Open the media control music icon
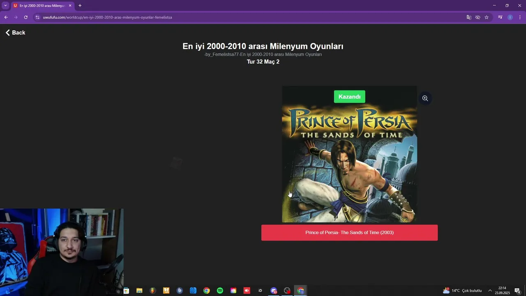 [500, 17]
